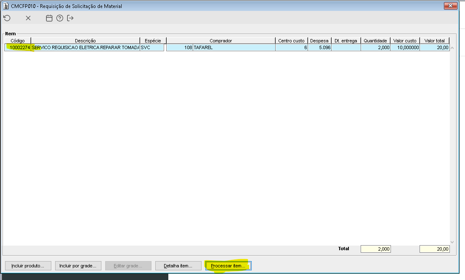Image resolution: width=465 pixels, height=280 pixels.
Task: Click the cancel X toolbar icon
Action: click(x=28, y=18)
